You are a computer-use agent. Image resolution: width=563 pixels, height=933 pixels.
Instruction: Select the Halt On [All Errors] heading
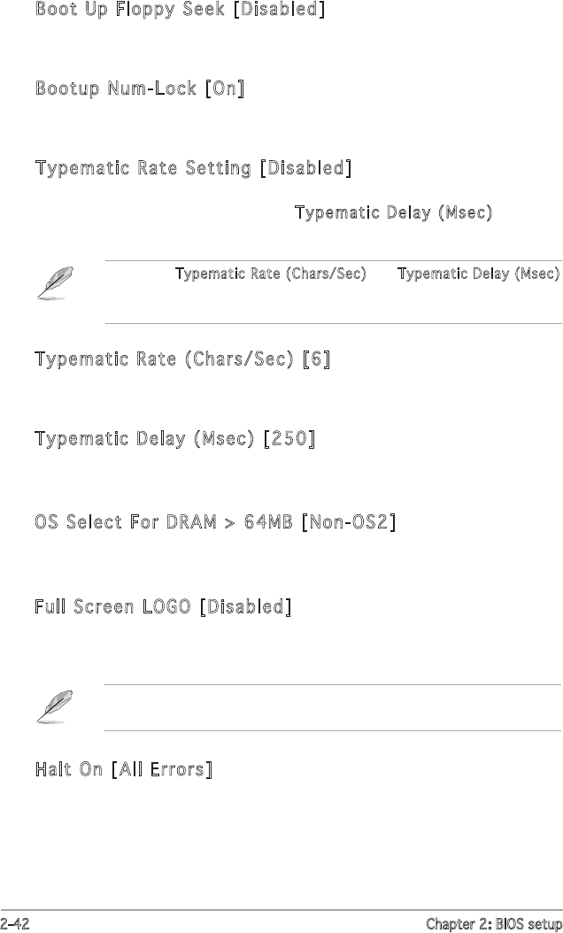(123, 770)
